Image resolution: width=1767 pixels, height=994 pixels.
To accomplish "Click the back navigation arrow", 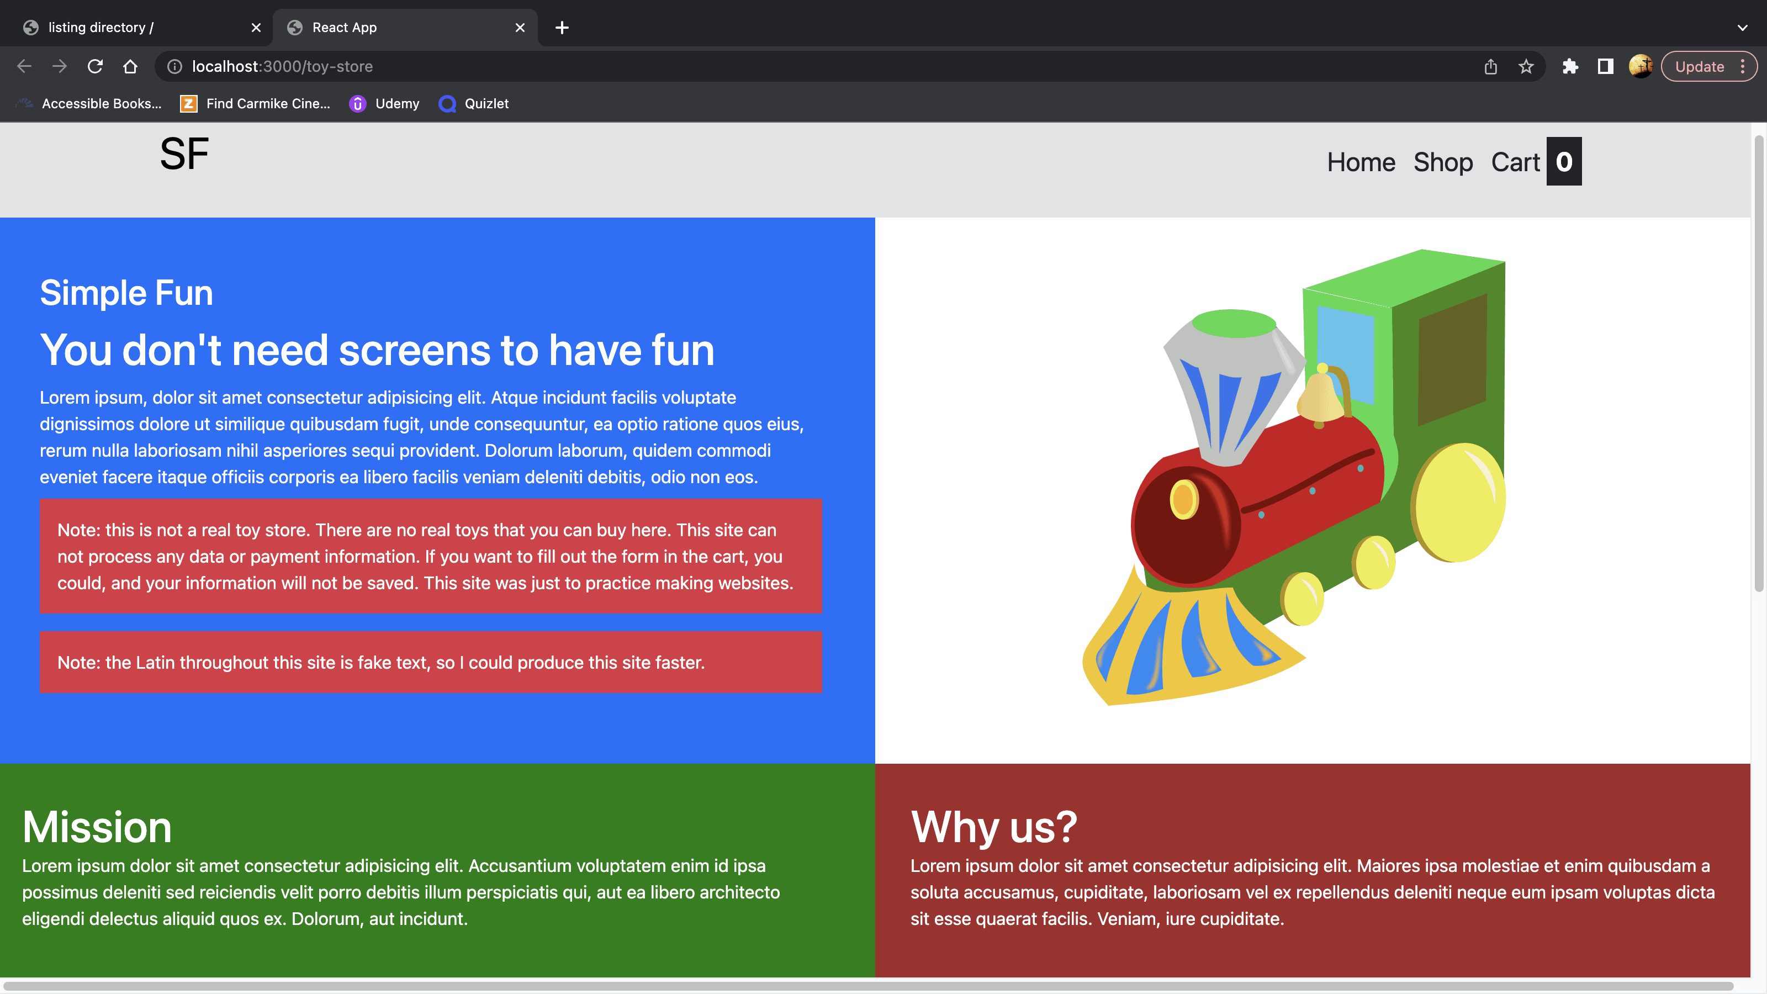I will (x=23, y=66).
